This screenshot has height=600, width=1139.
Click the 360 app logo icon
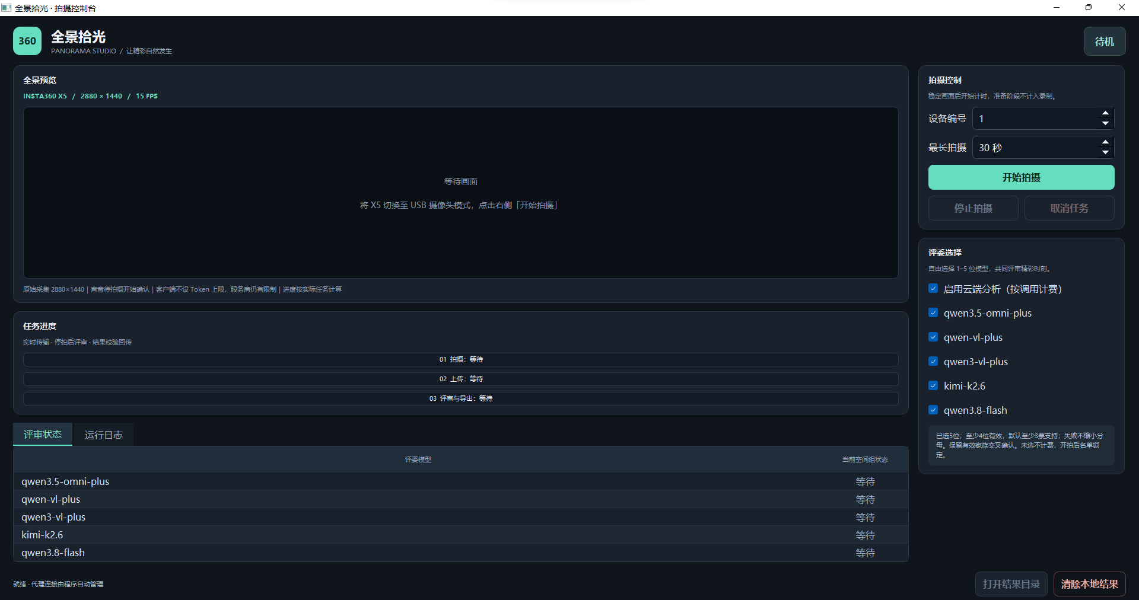[27, 41]
